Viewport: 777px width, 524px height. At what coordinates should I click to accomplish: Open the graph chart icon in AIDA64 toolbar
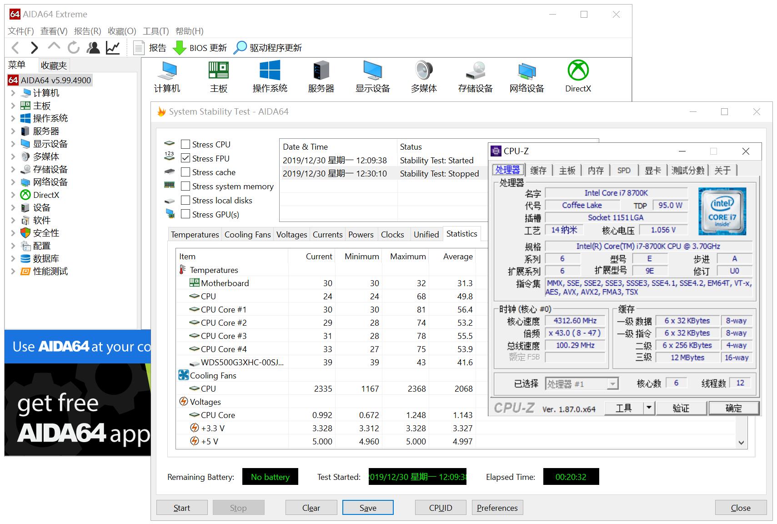point(113,48)
